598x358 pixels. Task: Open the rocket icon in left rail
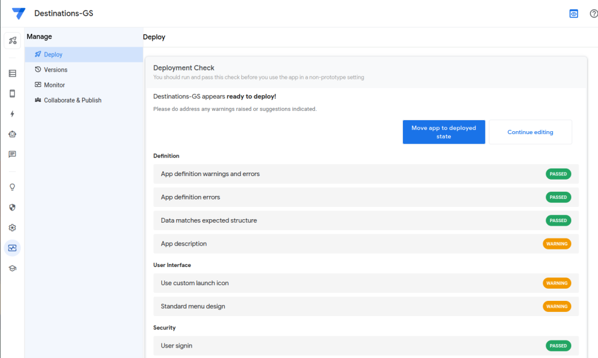pos(13,40)
